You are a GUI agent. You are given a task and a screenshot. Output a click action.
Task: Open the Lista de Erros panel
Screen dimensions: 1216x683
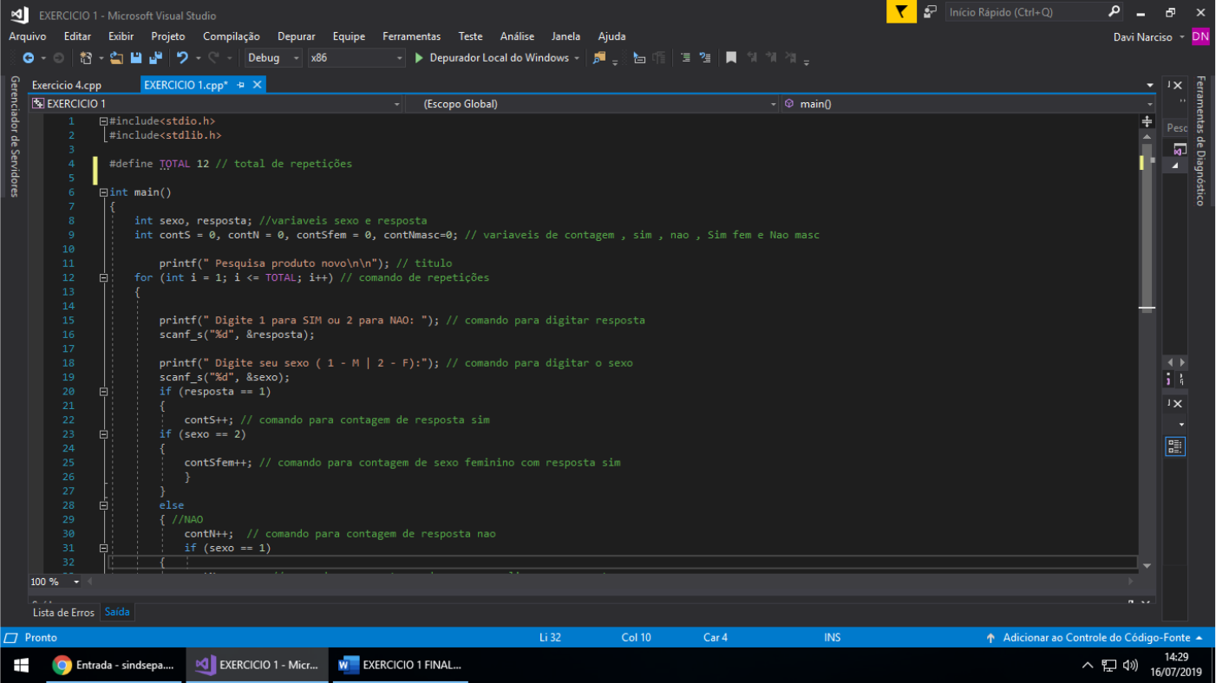63,612
